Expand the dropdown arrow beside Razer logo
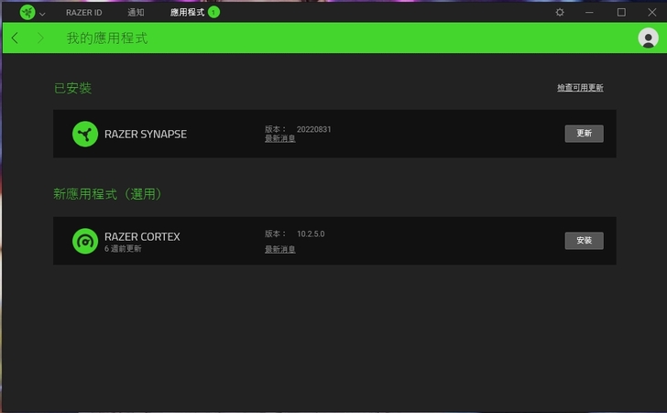This screenshot has height=413, width=667. tap(42, 14)
